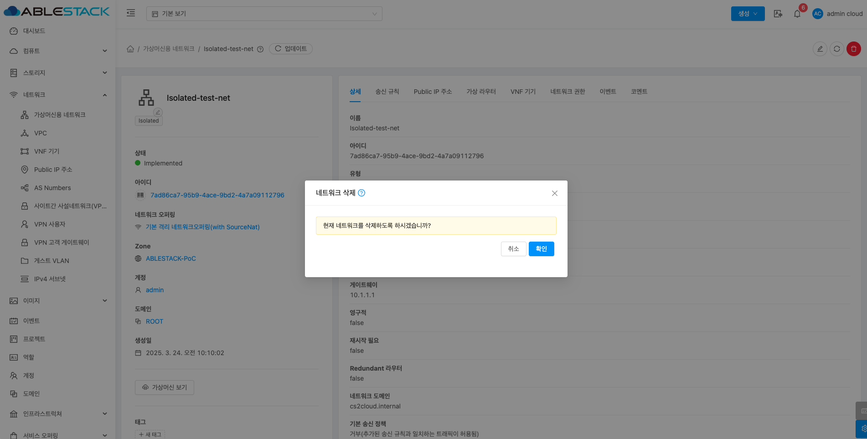Select VPC in the sidebar menu
The height and width of the screenshot is (439, 867).
pos(41,133)
